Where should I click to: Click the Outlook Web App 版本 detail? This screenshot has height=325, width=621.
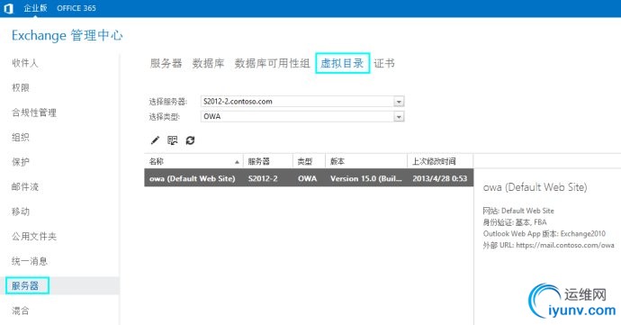pos(544,234)
